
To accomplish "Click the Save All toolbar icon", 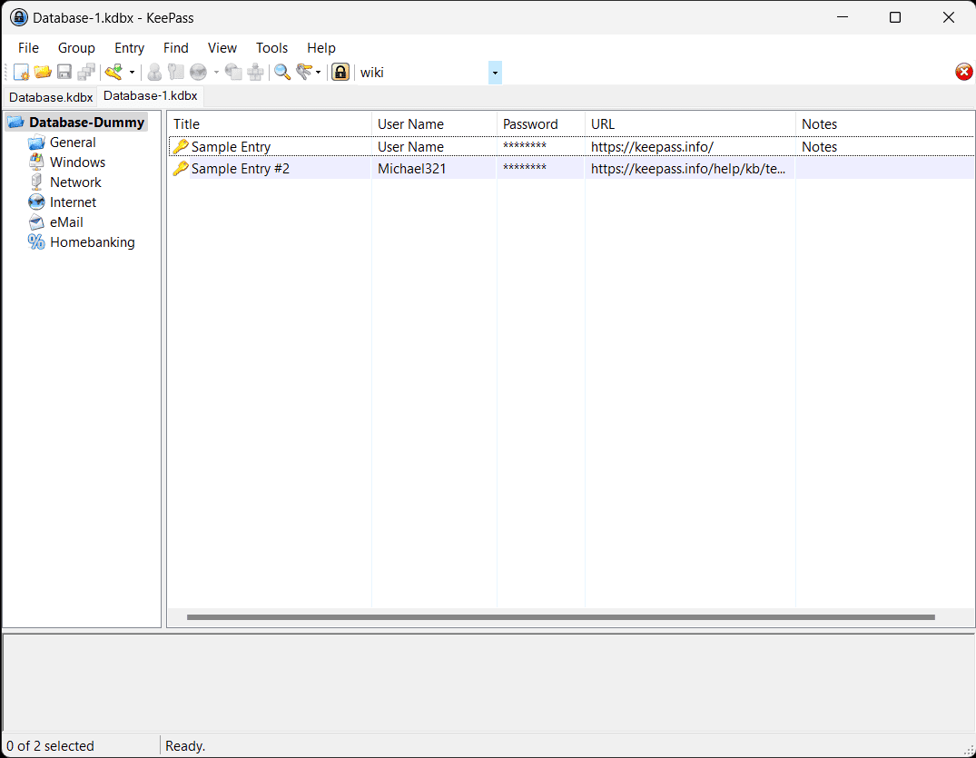I will pyautogui.click(x=86, y=73).
